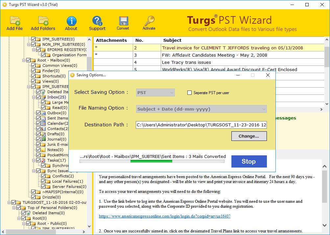Select the Drafts(0) folder icon
This screenshot has height=235, width=330.
point(43,134)
